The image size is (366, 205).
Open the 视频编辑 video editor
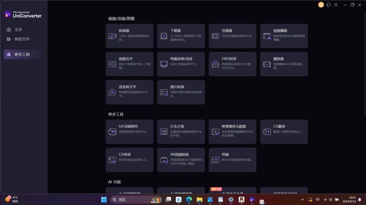[284, 36]
